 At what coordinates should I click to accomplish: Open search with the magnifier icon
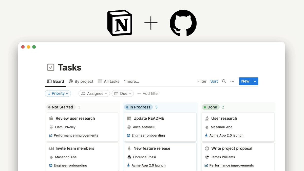[x=224, y=81]
